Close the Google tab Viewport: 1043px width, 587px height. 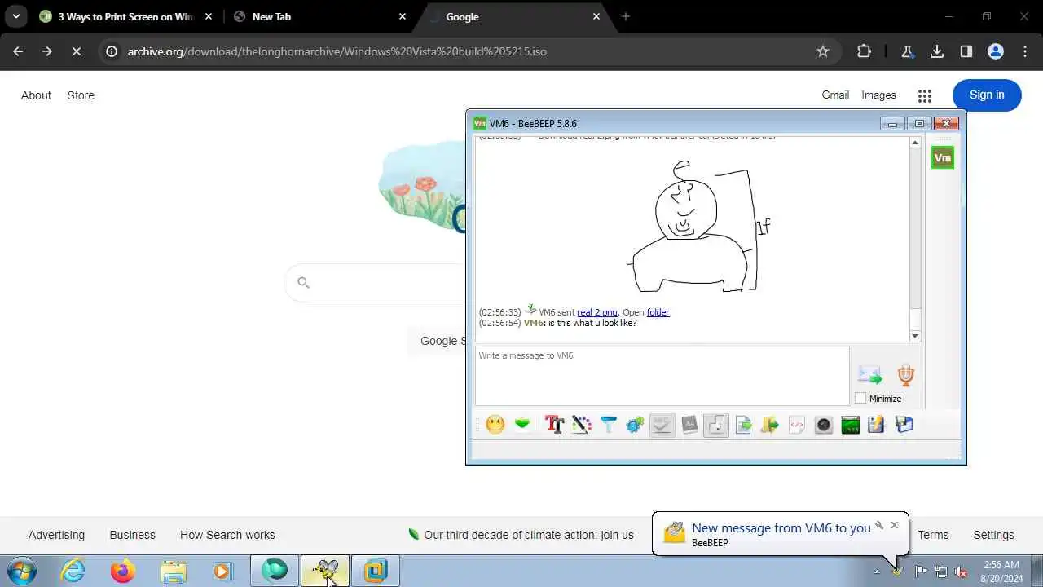596,16
